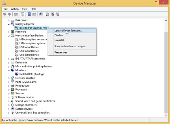Image resolution: width=170 pixels, height=124 pixels.
Task: Click the Back arrow toolbar icon
Action: click(5, 14)
